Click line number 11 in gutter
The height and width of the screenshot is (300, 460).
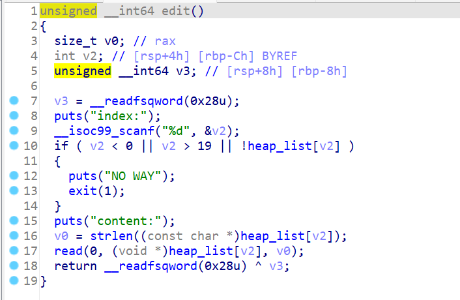click(31, 161)
